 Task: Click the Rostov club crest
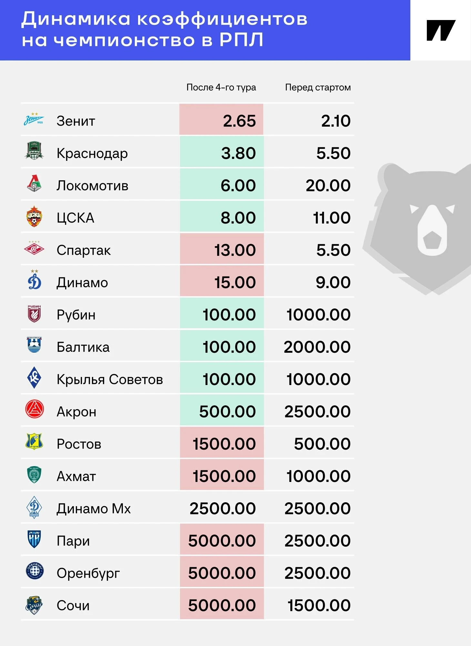point(34,442)
